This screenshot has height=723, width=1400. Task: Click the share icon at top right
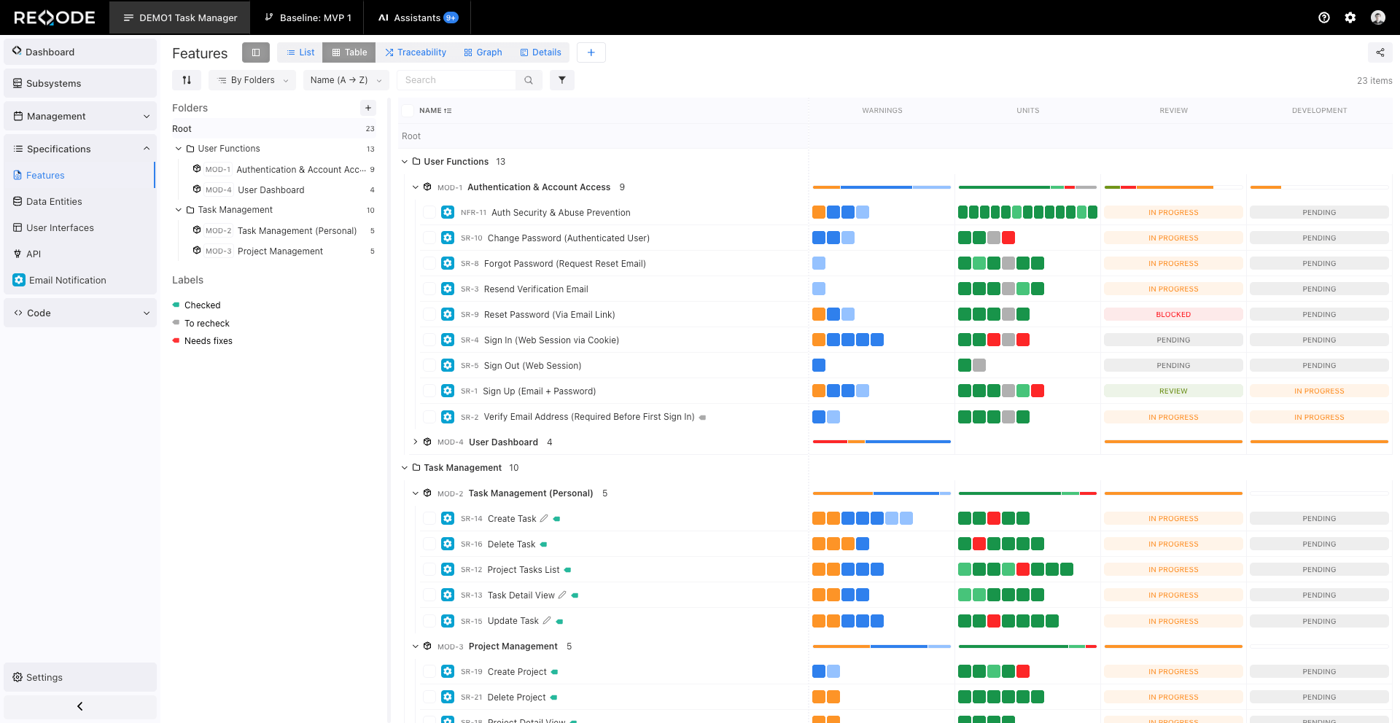click(1380, 52)
